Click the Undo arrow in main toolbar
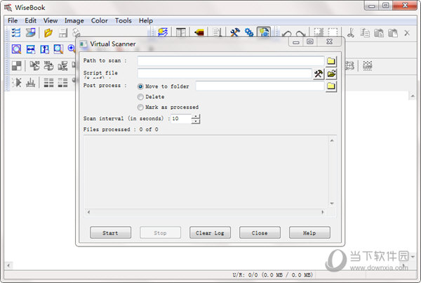421x283 pixels. point(287,34)
